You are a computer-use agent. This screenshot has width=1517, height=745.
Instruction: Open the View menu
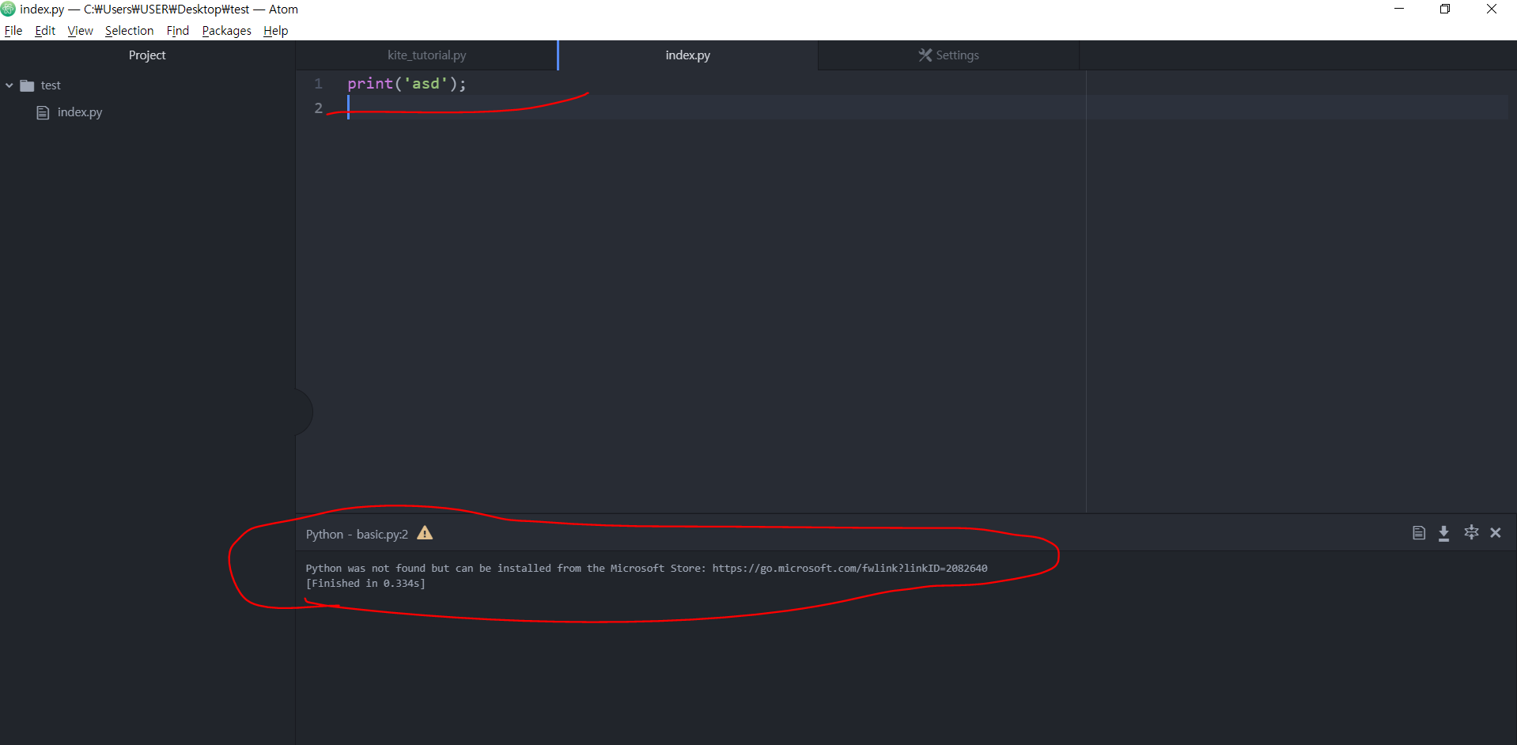pos(80,31)
